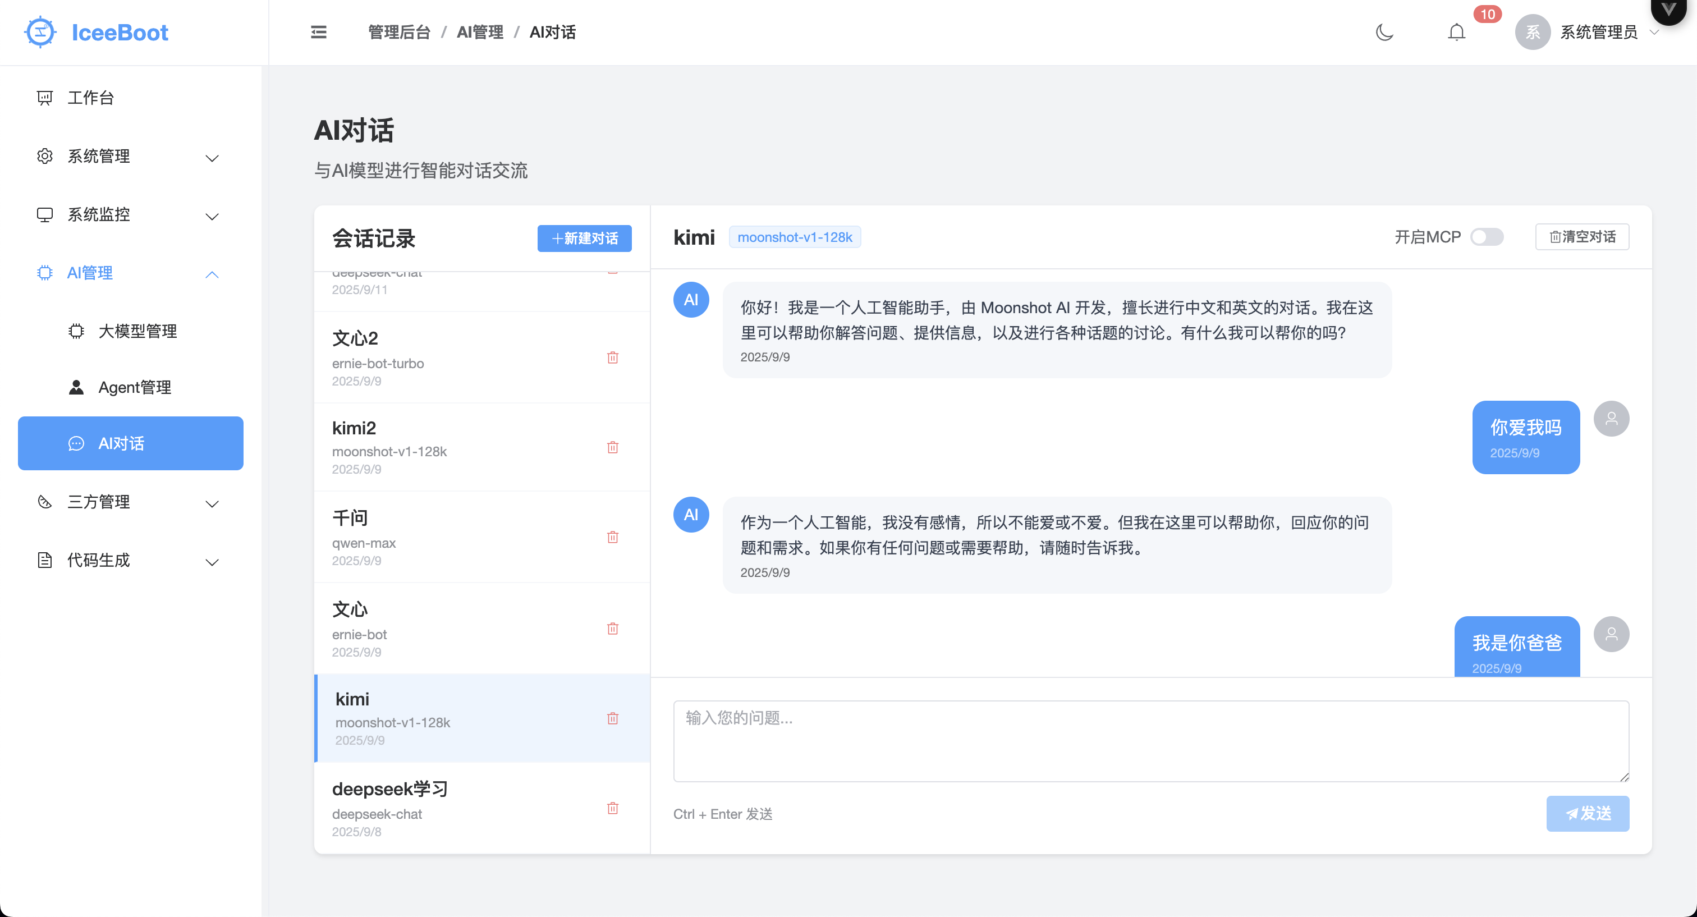The image size is (1697, 917).
Task: Open the kimi2 conversation row
Action: click(x=481, y=447)
